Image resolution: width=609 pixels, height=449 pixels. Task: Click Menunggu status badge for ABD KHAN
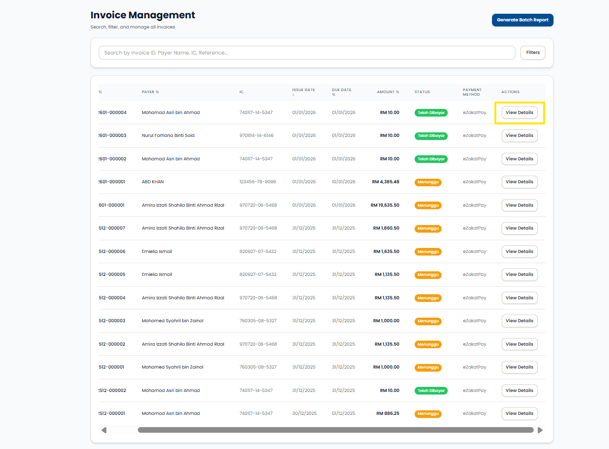(428, 182)
